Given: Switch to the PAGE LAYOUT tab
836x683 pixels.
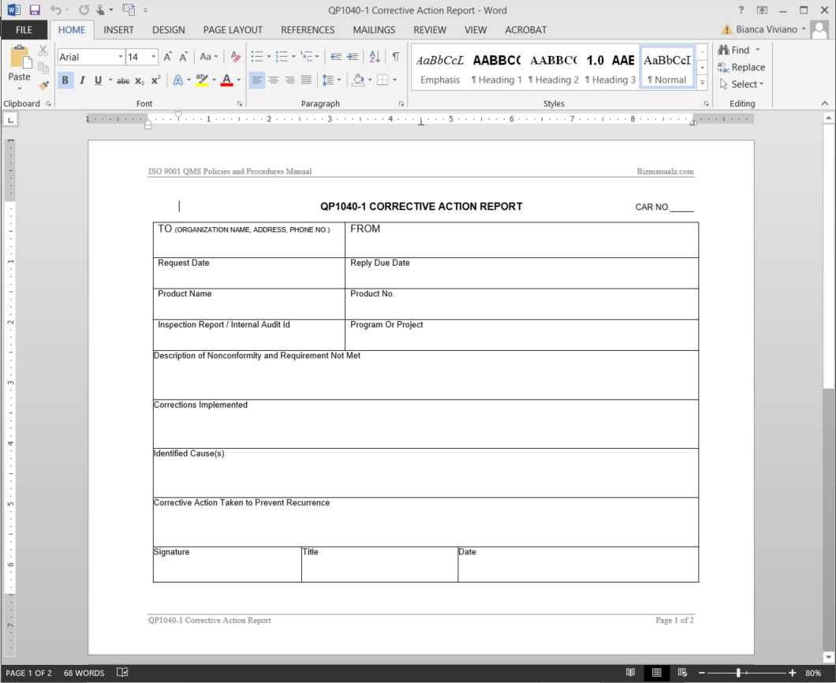Looking at the screenshot, I should [x=233, y=30].
